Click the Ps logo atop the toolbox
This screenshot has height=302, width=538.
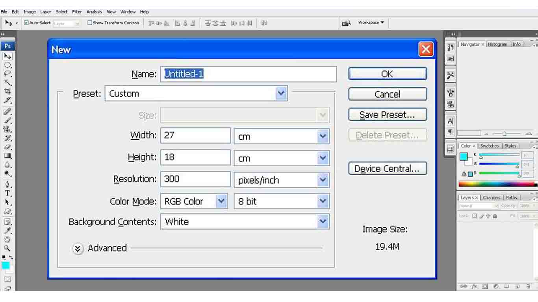(7, 46)
